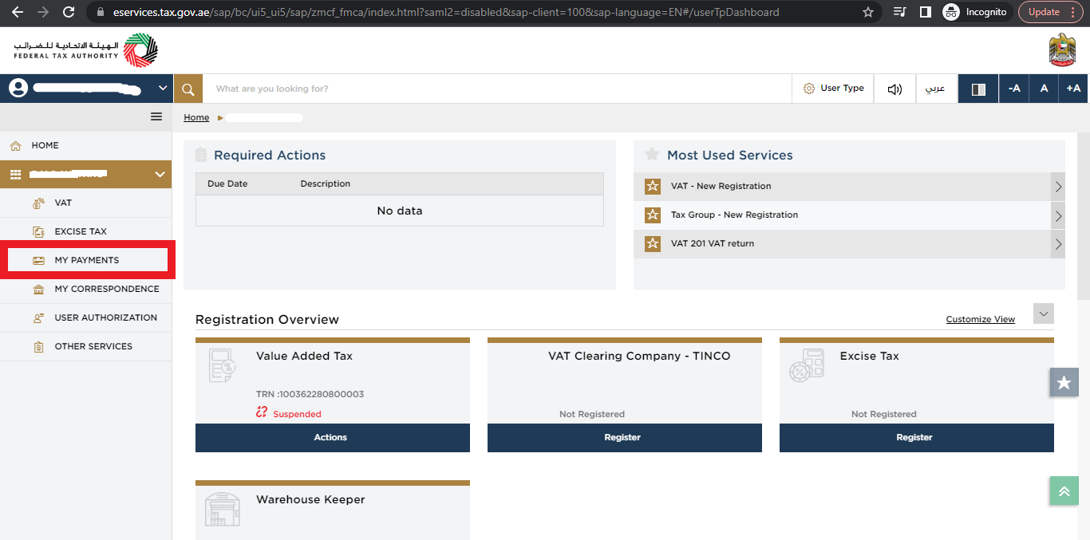The height and width of the screenshot is (540, 1090).
Task: Open favorites with floating star button
Action: click(x=1064, y=383)
